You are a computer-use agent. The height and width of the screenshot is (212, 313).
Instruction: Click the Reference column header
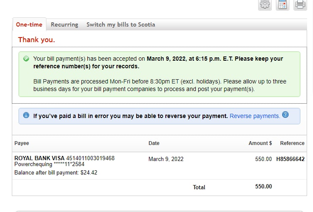292,143
